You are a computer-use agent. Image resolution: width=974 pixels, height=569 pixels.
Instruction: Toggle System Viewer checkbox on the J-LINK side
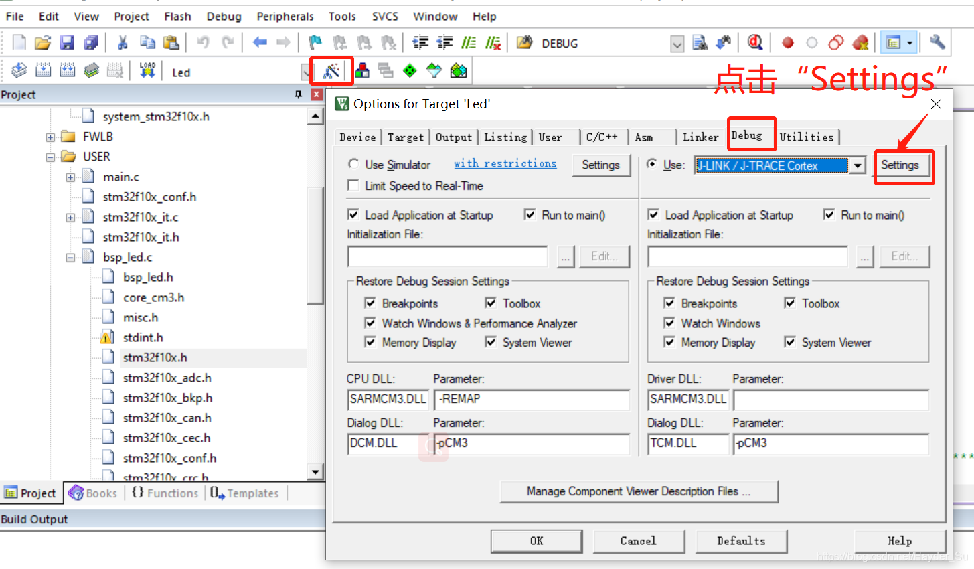click(790, 342)
